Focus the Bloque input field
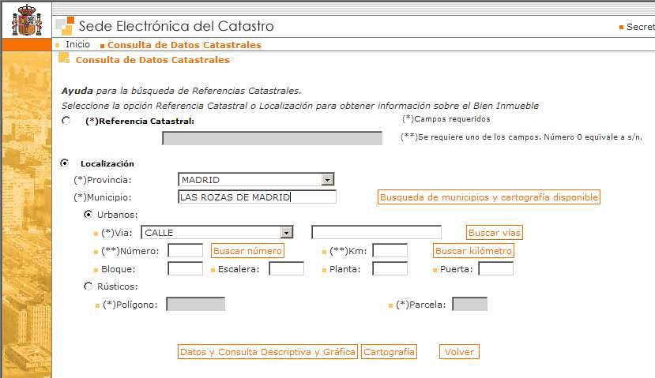 (x=185, y=268)
